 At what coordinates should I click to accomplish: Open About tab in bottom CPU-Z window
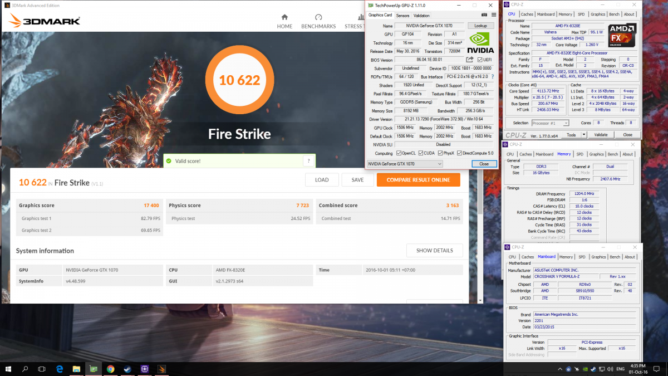click(630, 257)
